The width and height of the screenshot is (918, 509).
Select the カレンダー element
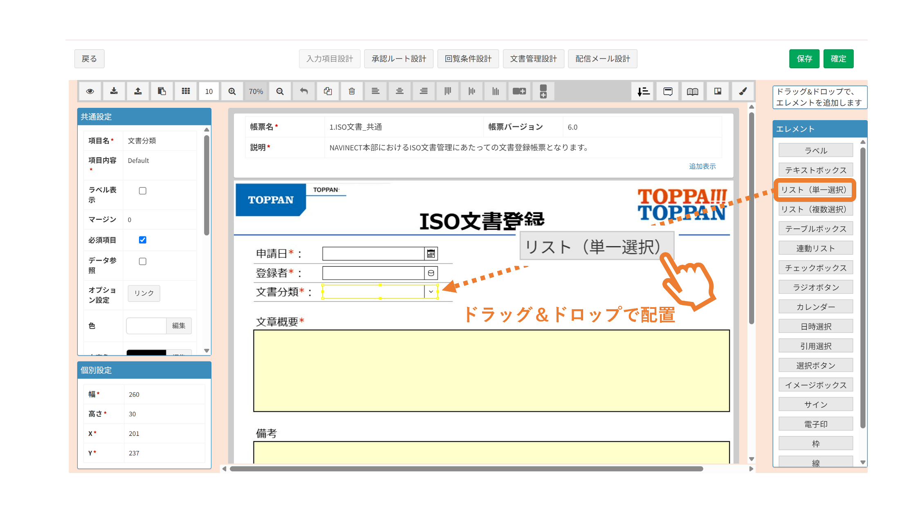point(815,307)
